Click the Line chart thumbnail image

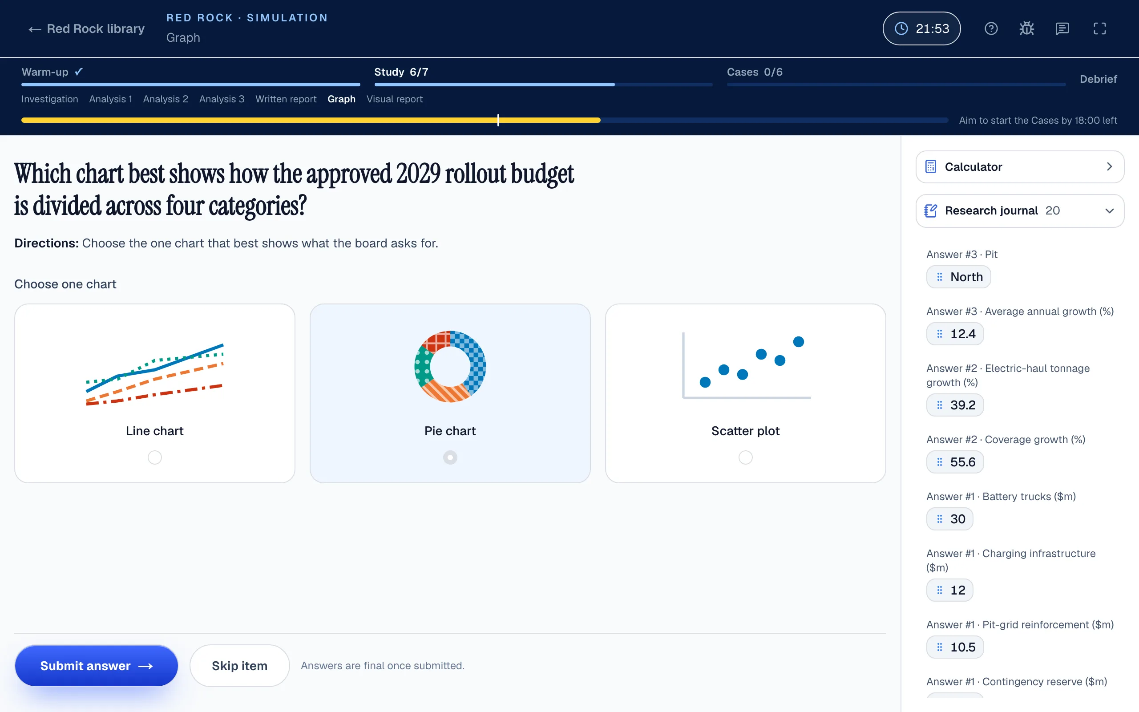pos(154,374)
